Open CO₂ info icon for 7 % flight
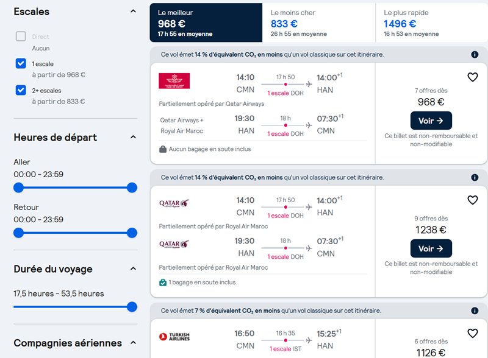488x358 pixels. pyautogui.click(x=475, y=311)
